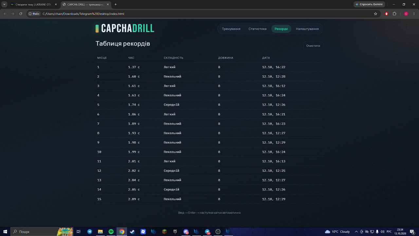
Task: Open a new Chrome tab
Action: coord(116,5)
